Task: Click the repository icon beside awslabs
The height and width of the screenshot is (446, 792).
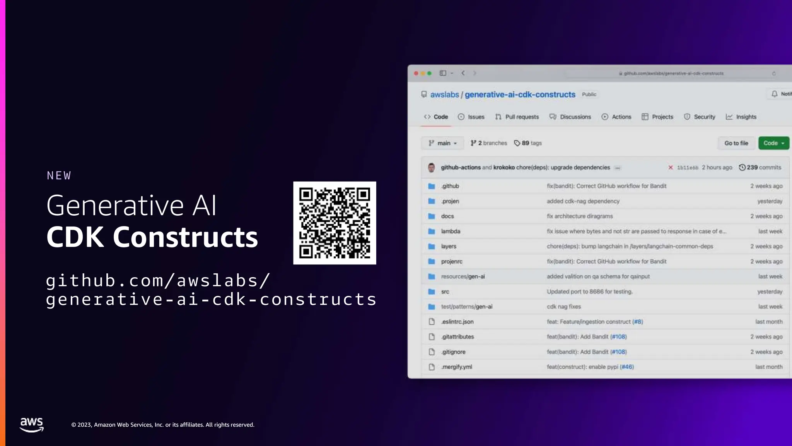Action: point(424,94)
